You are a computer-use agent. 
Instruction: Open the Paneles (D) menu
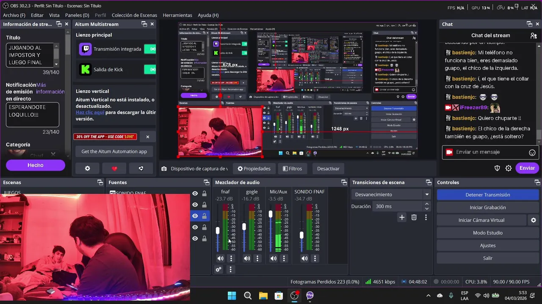click(x=77, y=15)
